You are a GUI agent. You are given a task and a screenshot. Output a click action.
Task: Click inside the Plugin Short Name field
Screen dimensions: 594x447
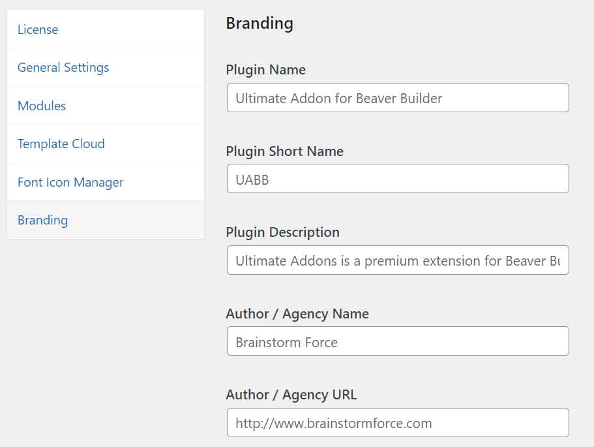397,178
